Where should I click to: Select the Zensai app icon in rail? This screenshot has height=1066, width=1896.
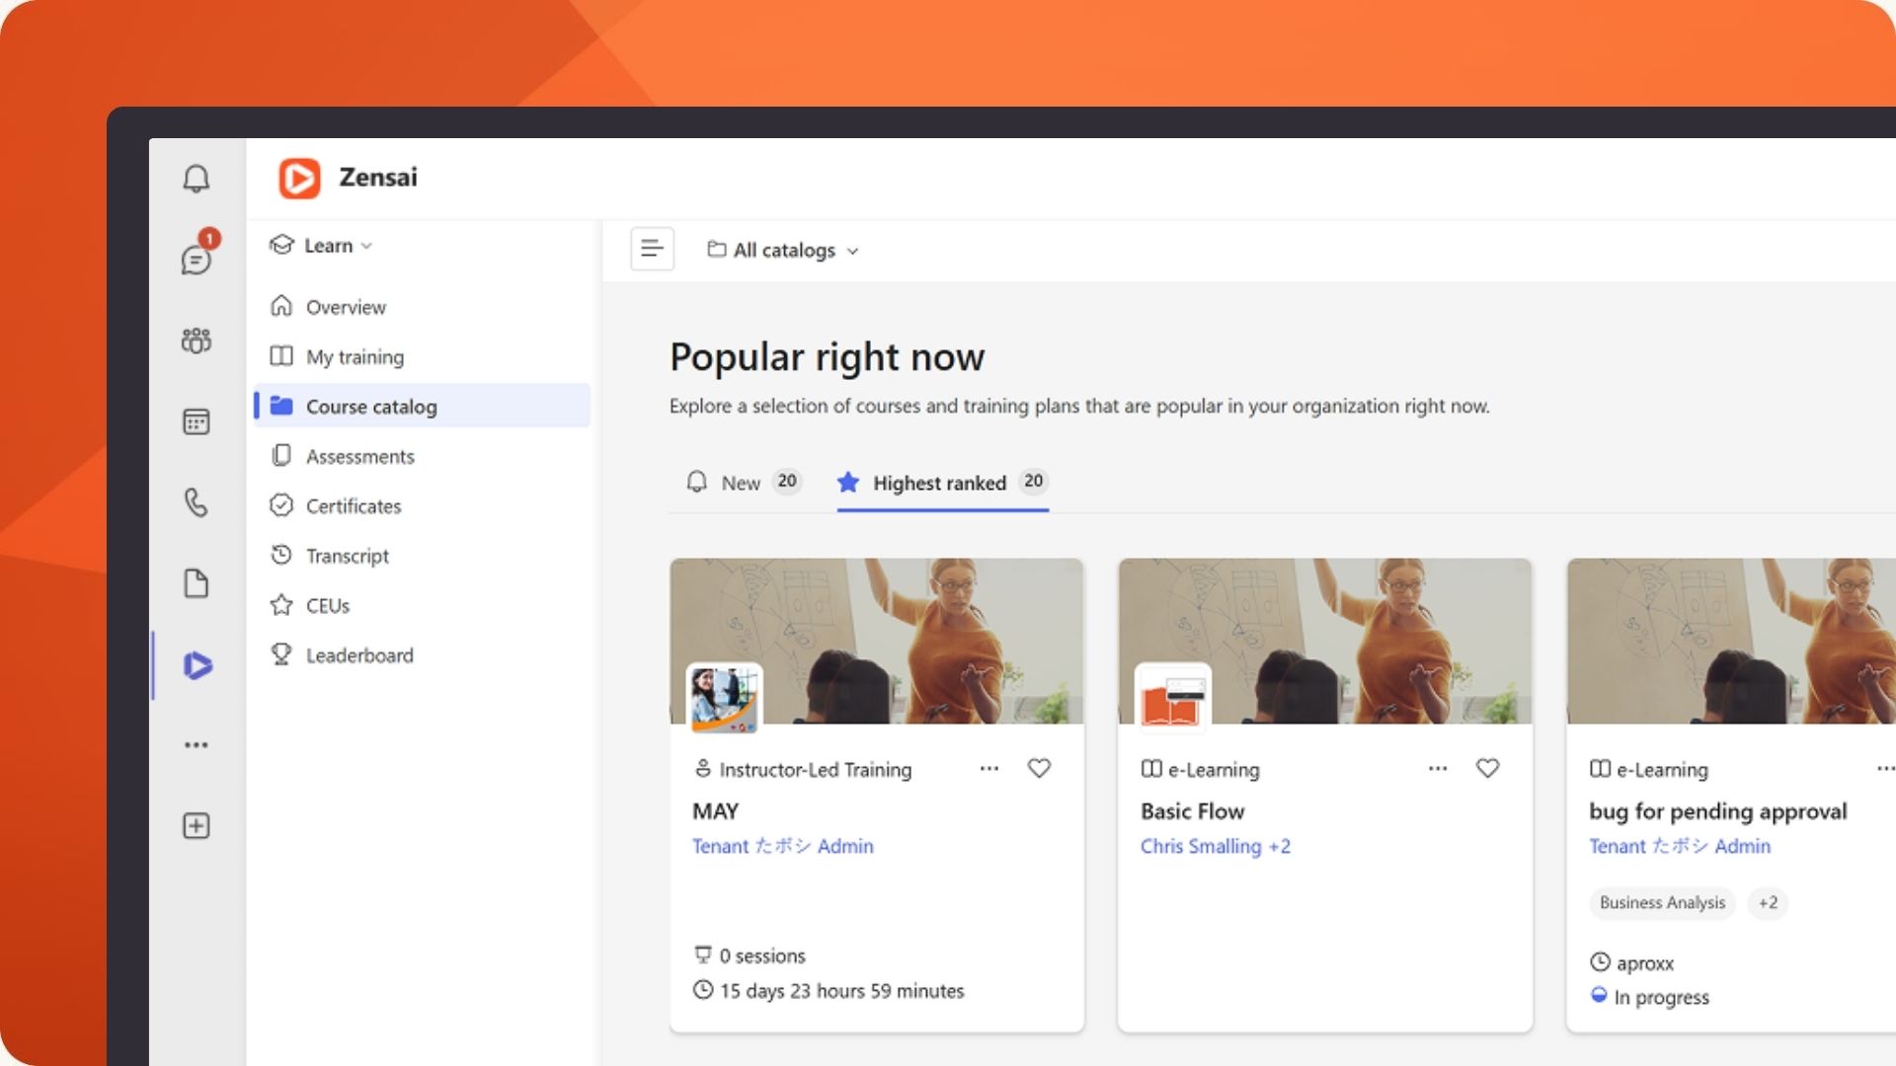197,665
